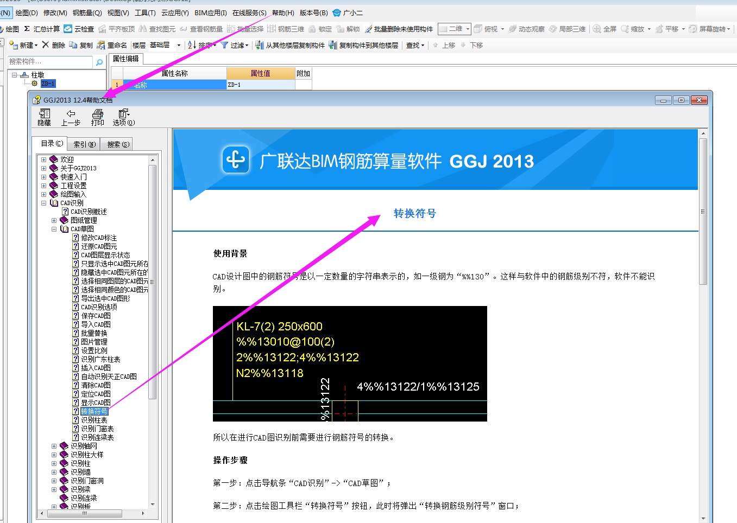The width and height of the screenshot is (737, 523).
Task: Click the 属性值 column header
Action: coord(261,73)
